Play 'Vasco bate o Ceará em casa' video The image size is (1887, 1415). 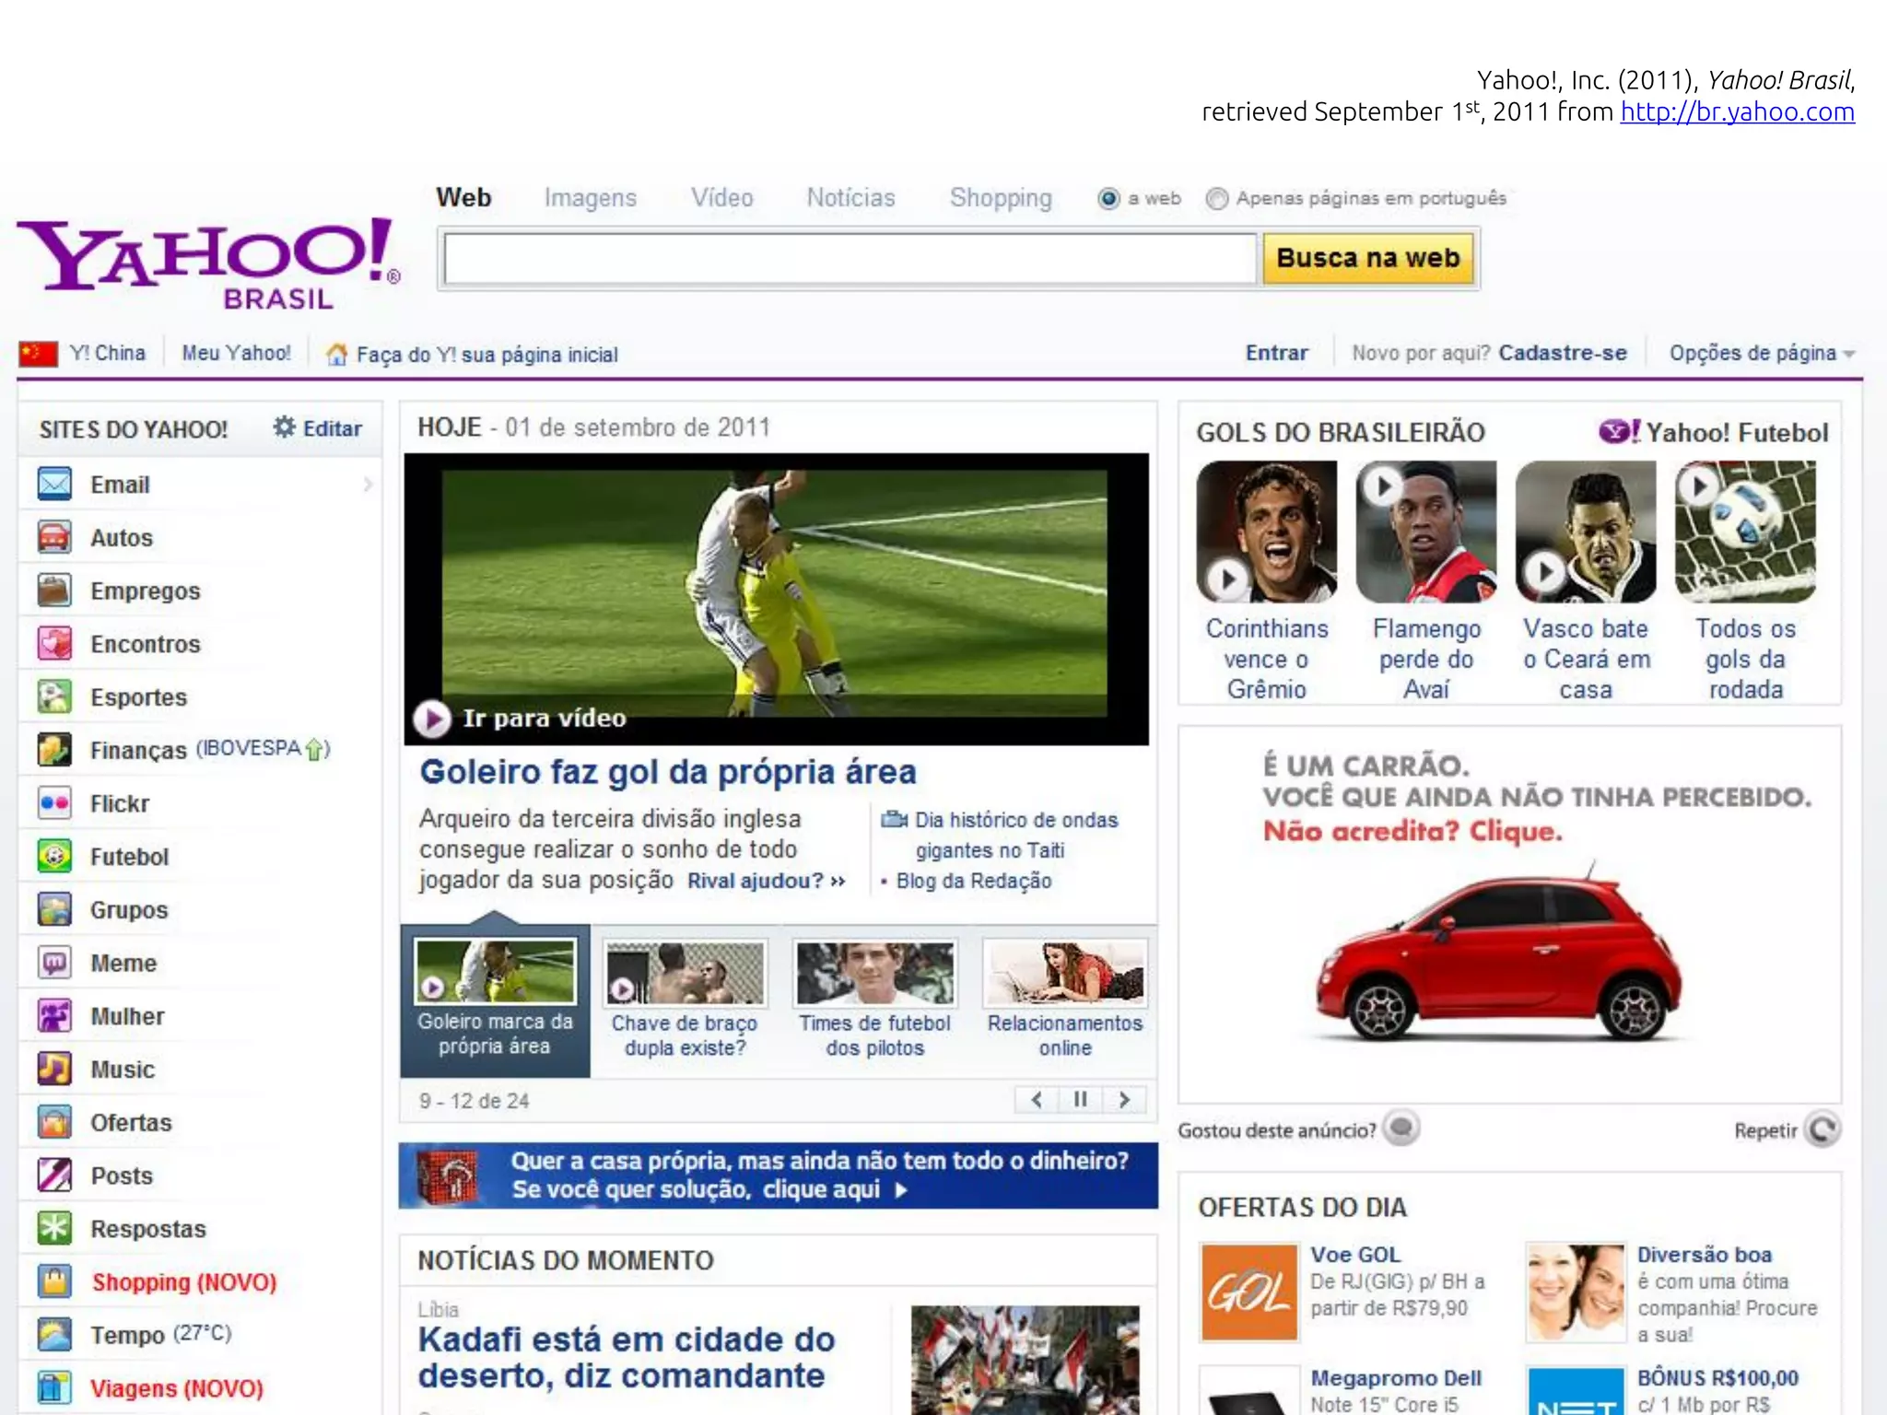click(1586, 532)
